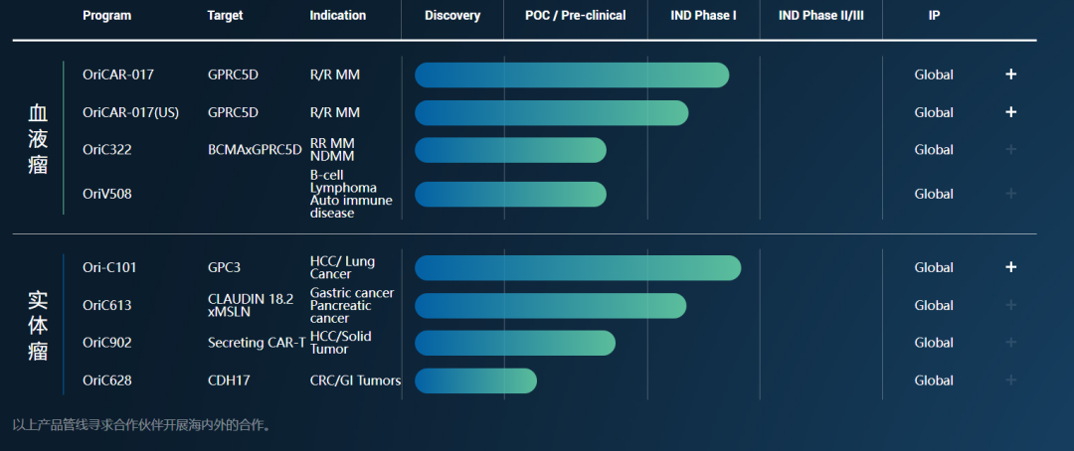Click the POC / Pre-clinical header

[576, 15]
